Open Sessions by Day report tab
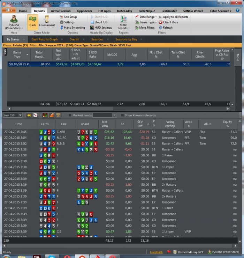This screenshot has width=244, height=258. coord(126,39)
